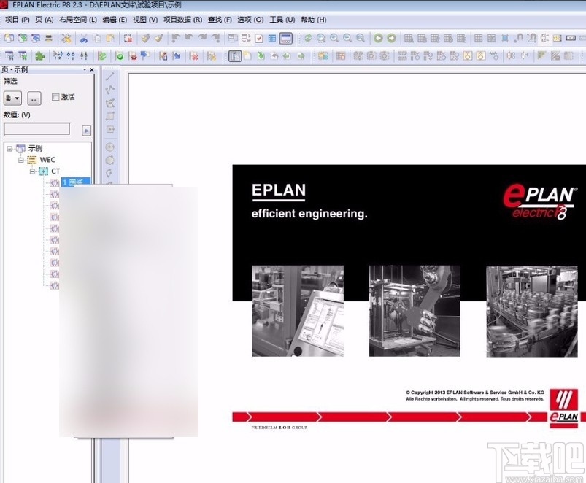Image resolution: width=586 pixels, height=483 pixels.
Task: Open the 项目 (P) menu
Action: pos(18,20)
